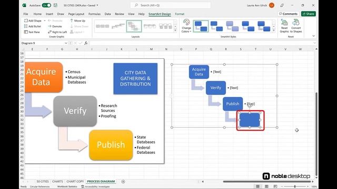Open the CHART COPY sheet tab
This screenshot has width=337, height=189.
[75, 181]
